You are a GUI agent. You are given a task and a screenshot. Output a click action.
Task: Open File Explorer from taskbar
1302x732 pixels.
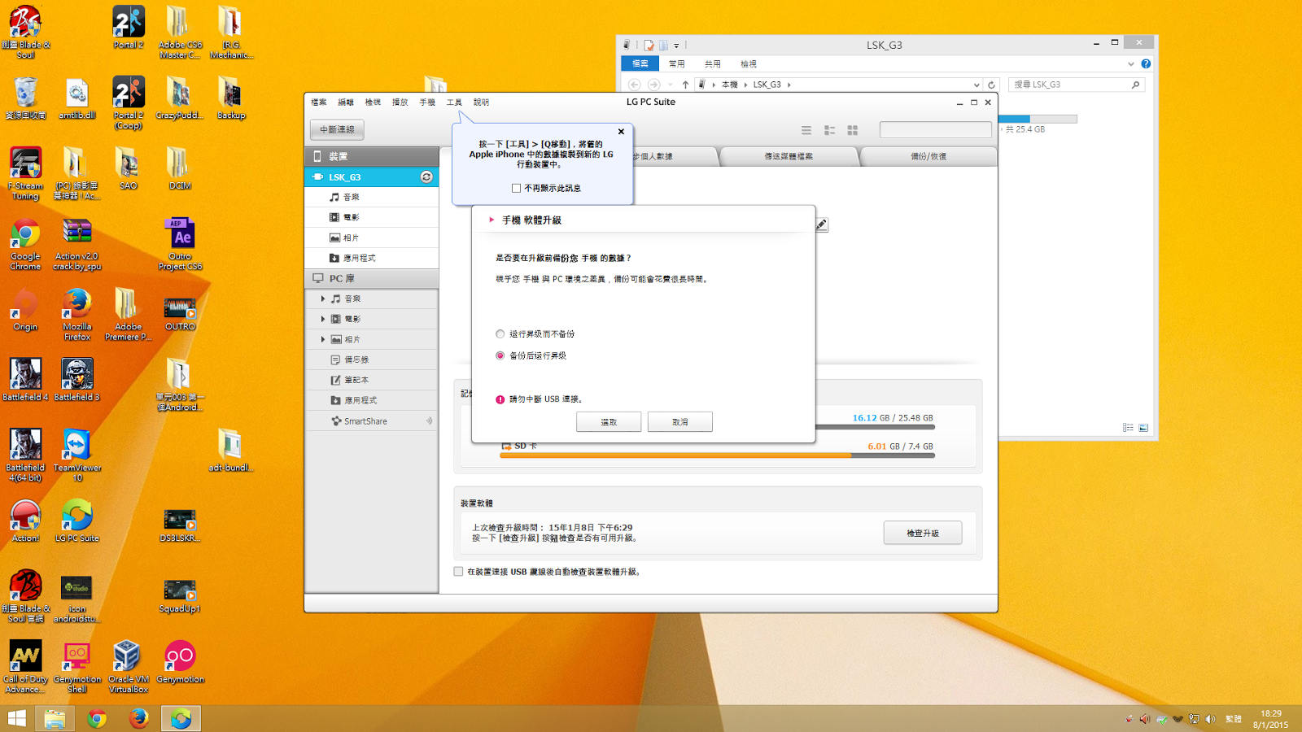(55, 718)
